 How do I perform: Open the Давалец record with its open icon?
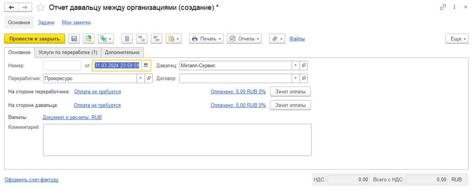coord(304,66)
